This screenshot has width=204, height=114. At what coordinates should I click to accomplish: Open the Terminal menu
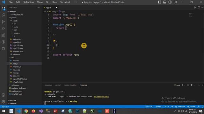point(65,2)
